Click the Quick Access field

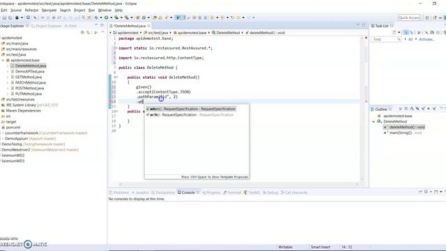coord(409,17)
